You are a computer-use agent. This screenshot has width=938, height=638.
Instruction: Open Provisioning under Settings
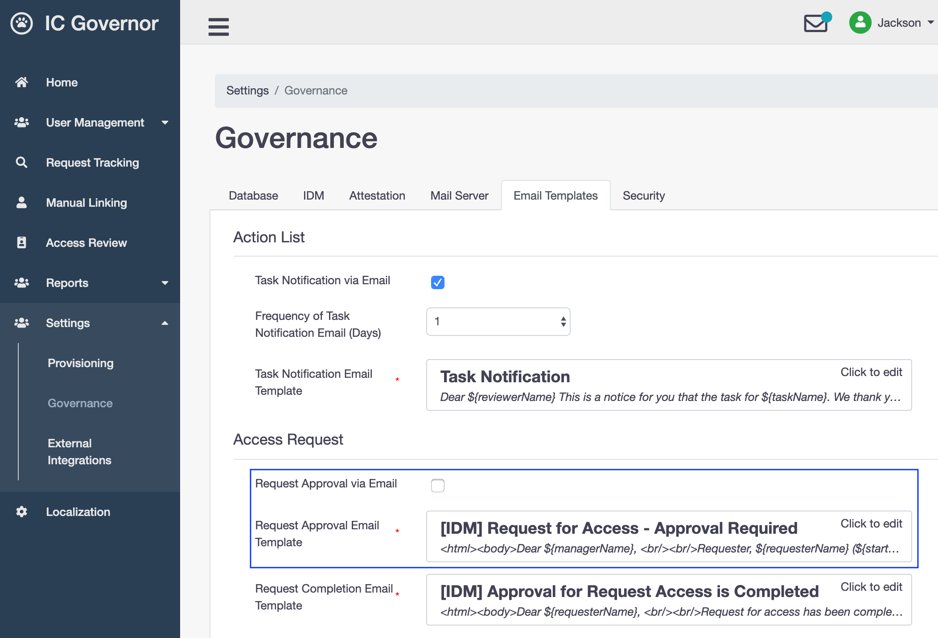pyautogui.click(x=81, y=363)
